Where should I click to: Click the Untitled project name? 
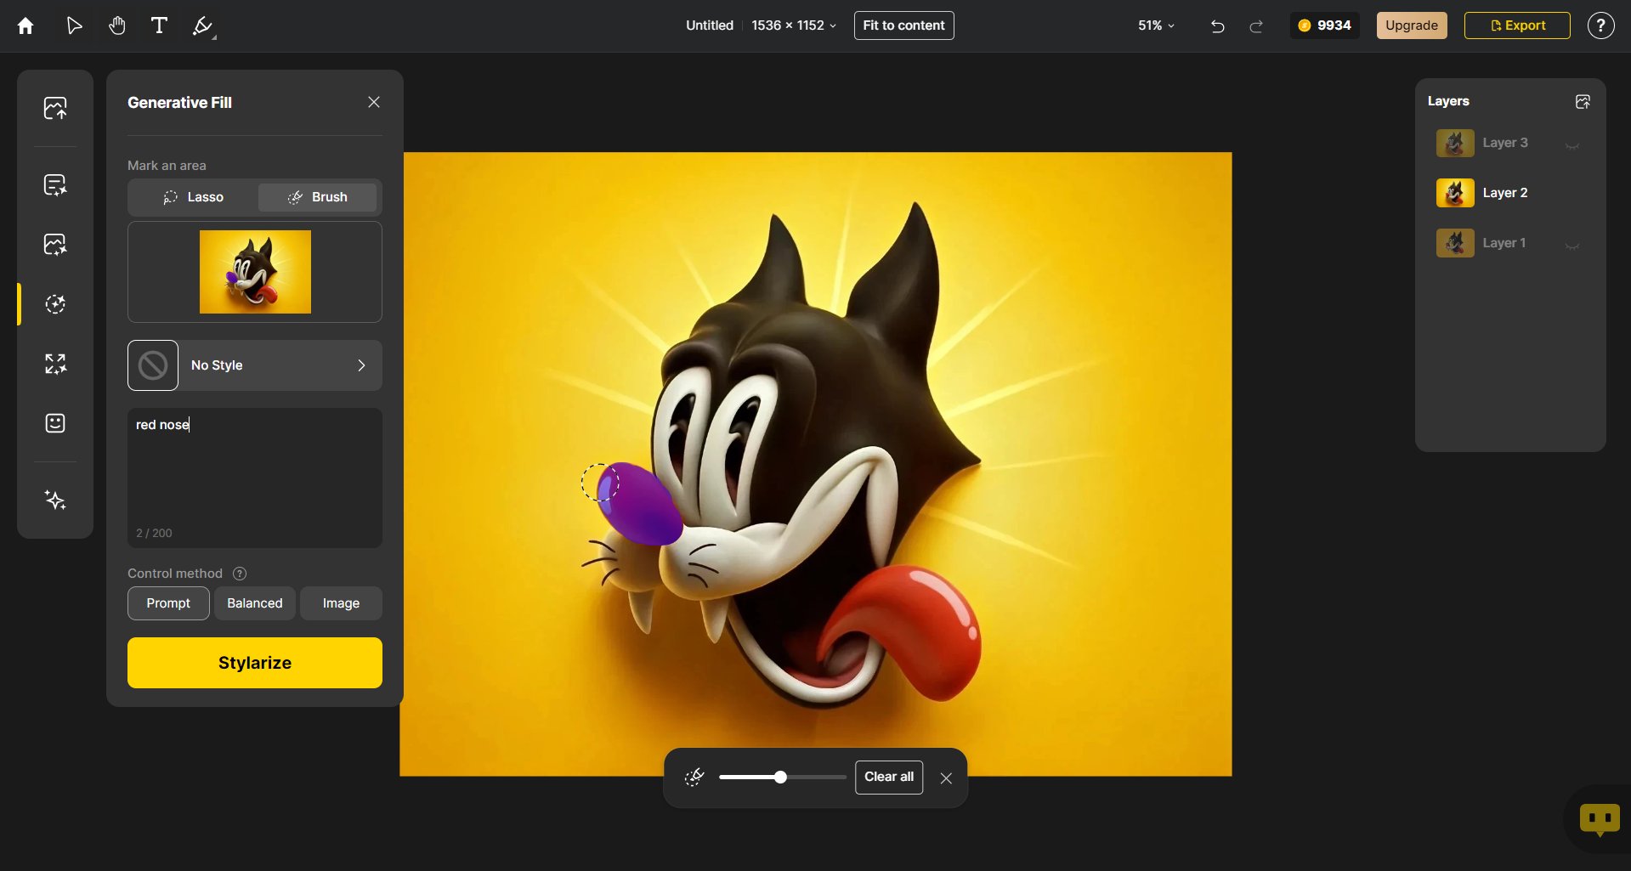pos(710,25)
